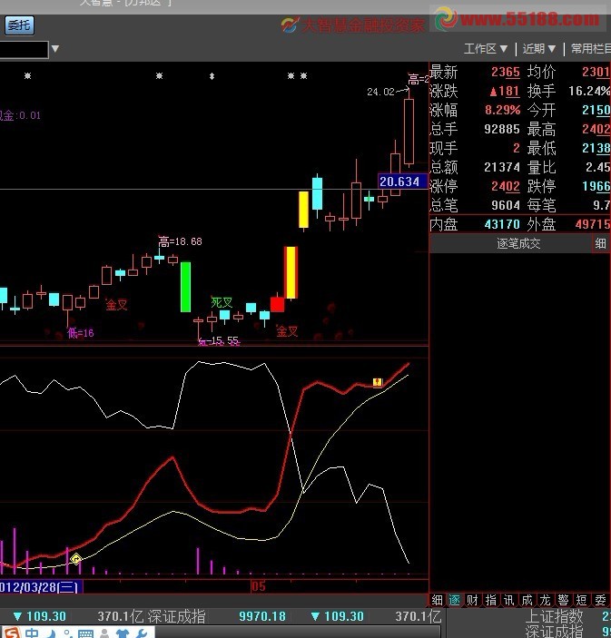
Task: Click the 细 button beside 逐笔成交 header
Action: click(x=601, y=243)
